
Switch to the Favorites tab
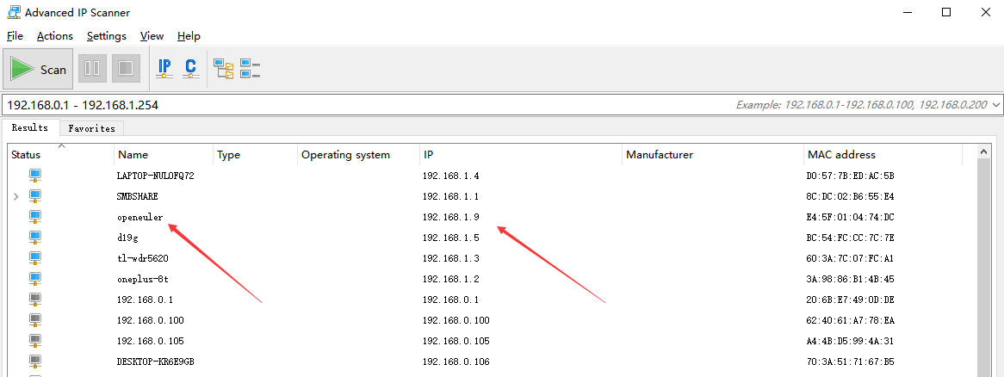tap(91, 128)
